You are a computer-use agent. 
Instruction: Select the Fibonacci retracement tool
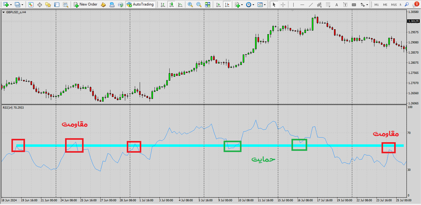[328, 5]
